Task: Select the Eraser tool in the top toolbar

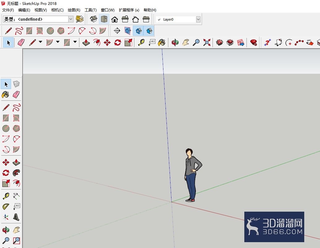Action: [x=21, y=43]
